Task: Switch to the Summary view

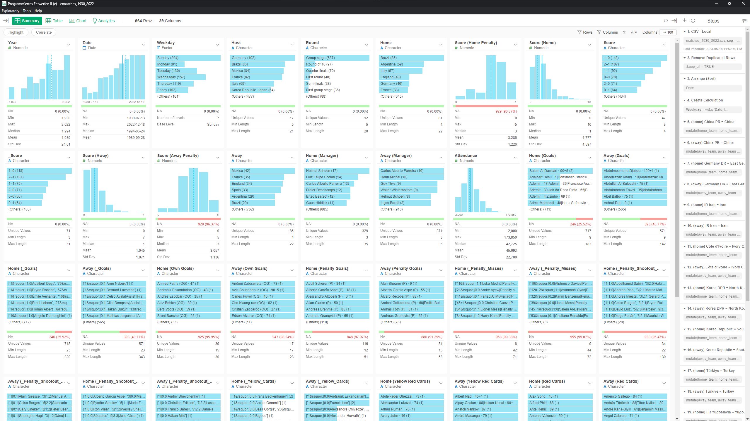Action: 27,21
